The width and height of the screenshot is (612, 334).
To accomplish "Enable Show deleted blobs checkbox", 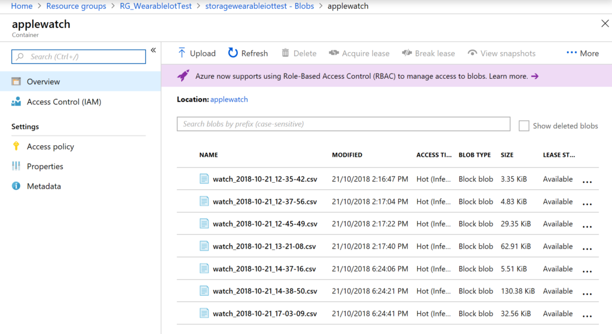I will pyautogui.click(x=524, y=125).
